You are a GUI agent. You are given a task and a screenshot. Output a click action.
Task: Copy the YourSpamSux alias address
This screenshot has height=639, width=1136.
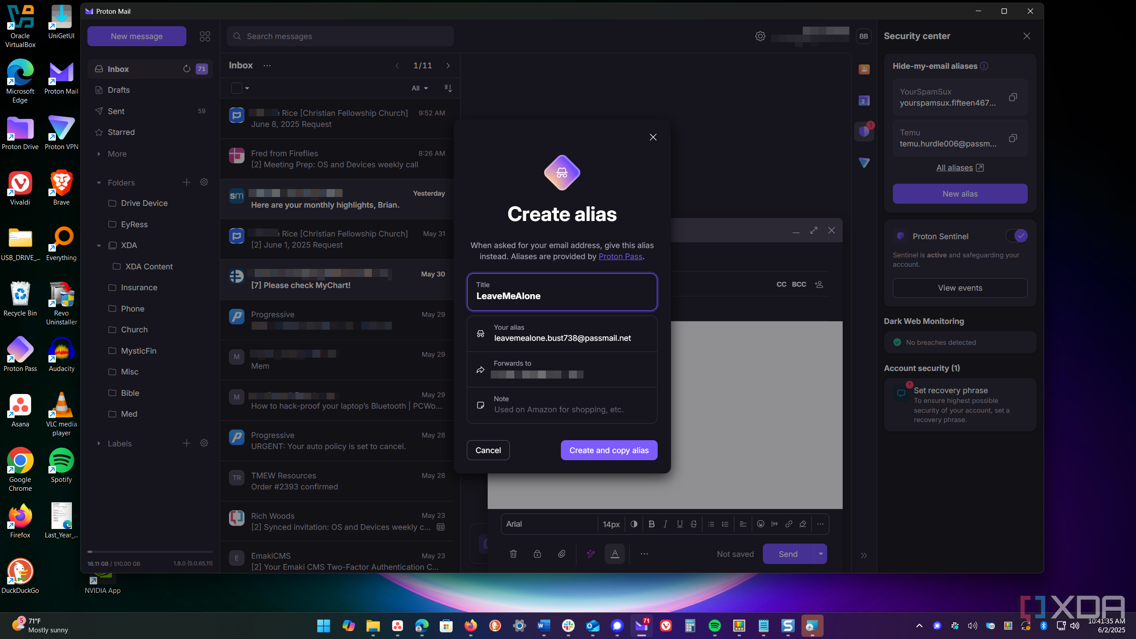[1013, 97]
